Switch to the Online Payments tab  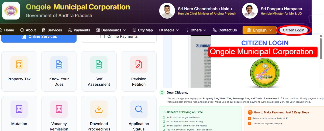tap(119, 37)
